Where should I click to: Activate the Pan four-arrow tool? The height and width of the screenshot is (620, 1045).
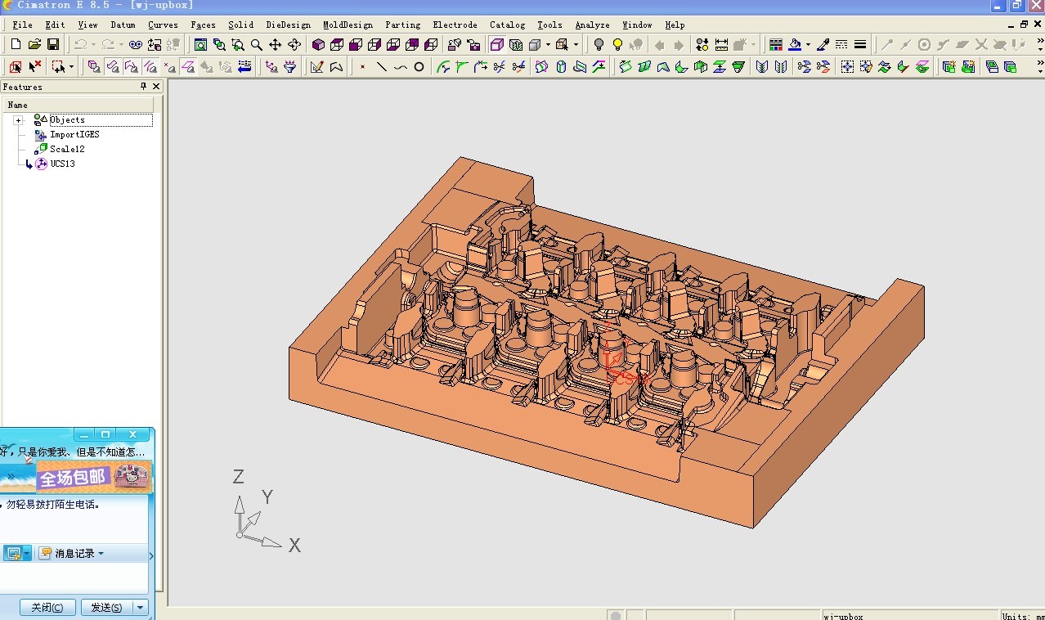(x=276, y=44)
